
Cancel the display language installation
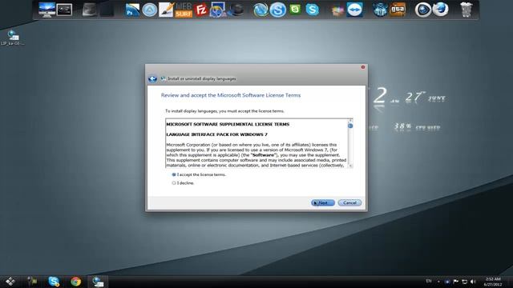[349, 202]
